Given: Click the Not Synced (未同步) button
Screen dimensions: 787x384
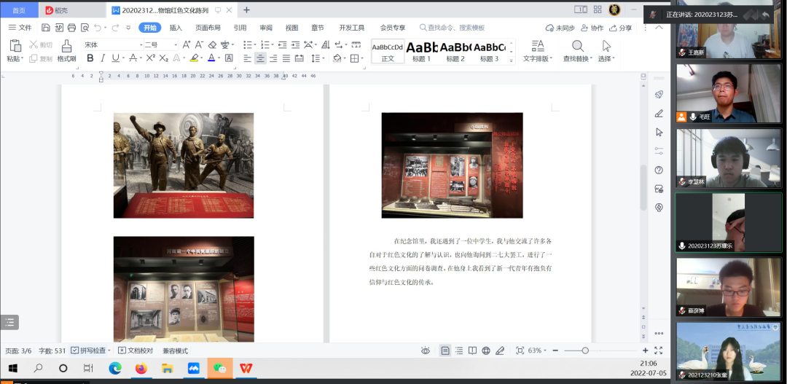Looking at the screenshot, I should pos(560,28).
